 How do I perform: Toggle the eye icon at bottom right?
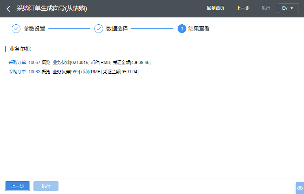300,188
